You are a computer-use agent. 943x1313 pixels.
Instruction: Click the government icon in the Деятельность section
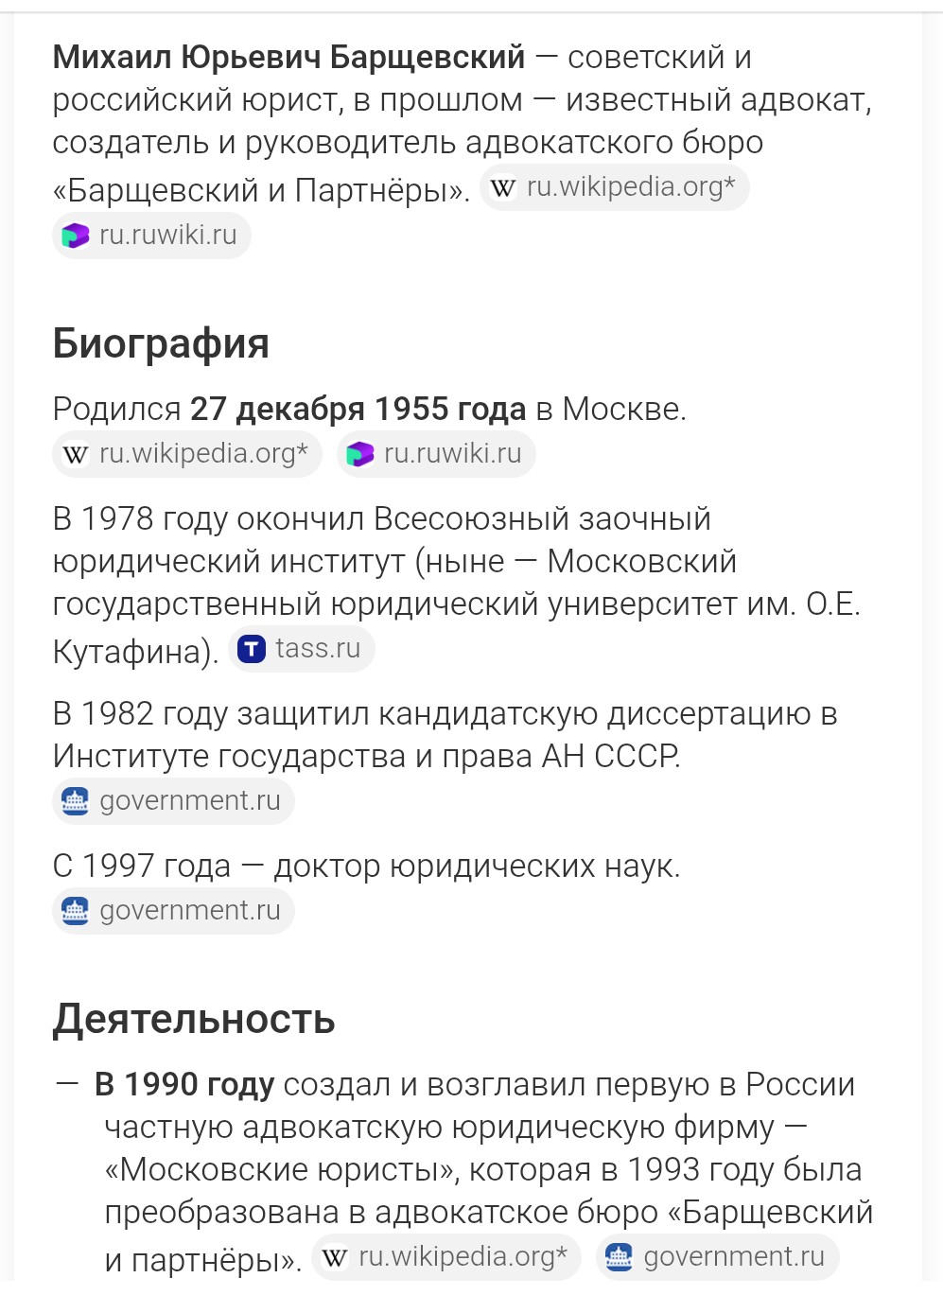[620, 1257]
